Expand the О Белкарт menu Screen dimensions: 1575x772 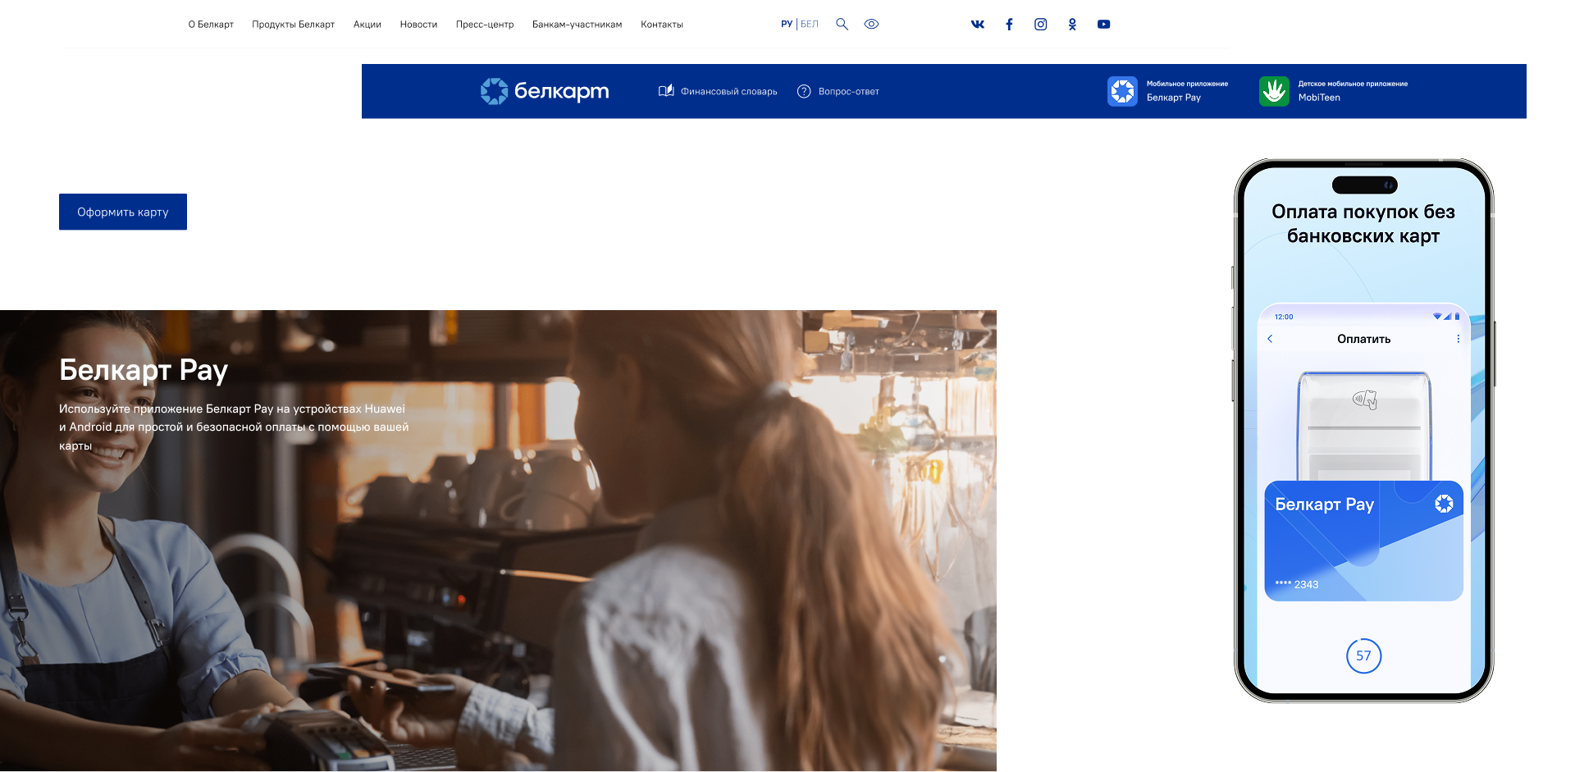pos(211,25)
